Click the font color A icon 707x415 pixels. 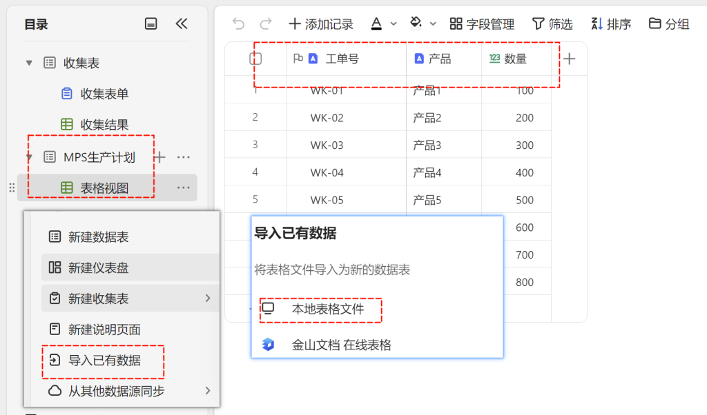coord(376,23)
